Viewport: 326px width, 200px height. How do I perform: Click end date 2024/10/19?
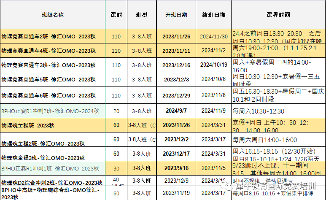coord(213,65)
